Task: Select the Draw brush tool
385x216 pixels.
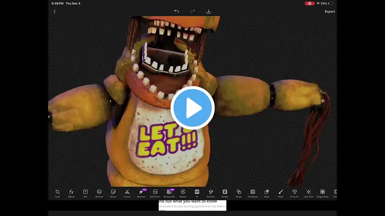Action: (281, 193)
